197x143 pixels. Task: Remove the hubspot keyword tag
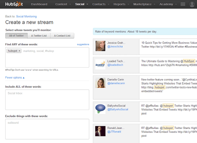(x=19, y=51)
